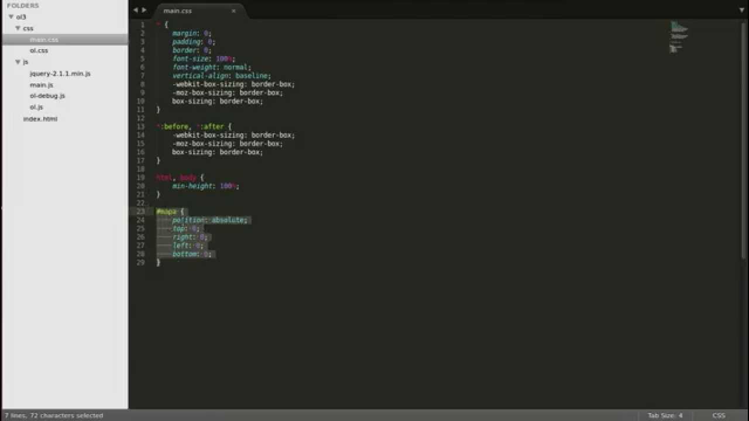Switch to the main.css tab
749x421 pixels.
177,11
